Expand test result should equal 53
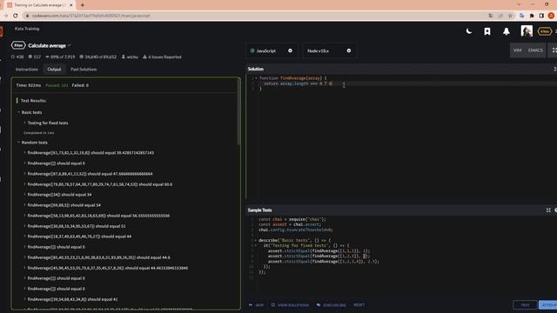The image size is (557, 313). coord(76,226)
